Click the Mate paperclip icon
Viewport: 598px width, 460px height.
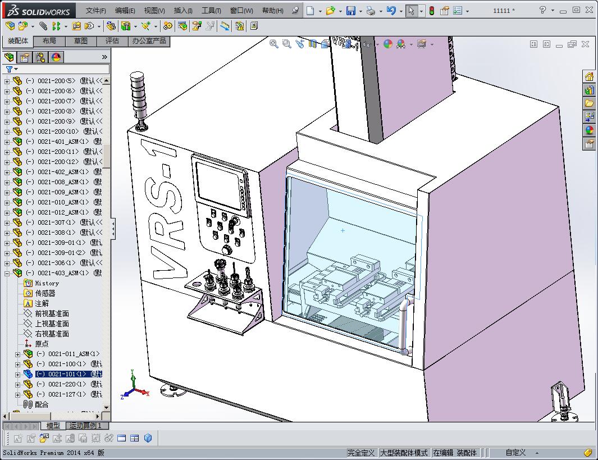click(x=43, y=26)
